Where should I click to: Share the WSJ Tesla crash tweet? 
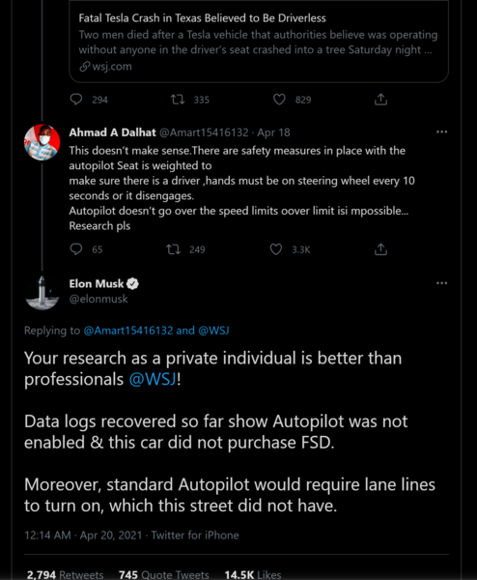click(380, 100)
